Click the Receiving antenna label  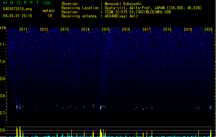(x=79, y=16)
